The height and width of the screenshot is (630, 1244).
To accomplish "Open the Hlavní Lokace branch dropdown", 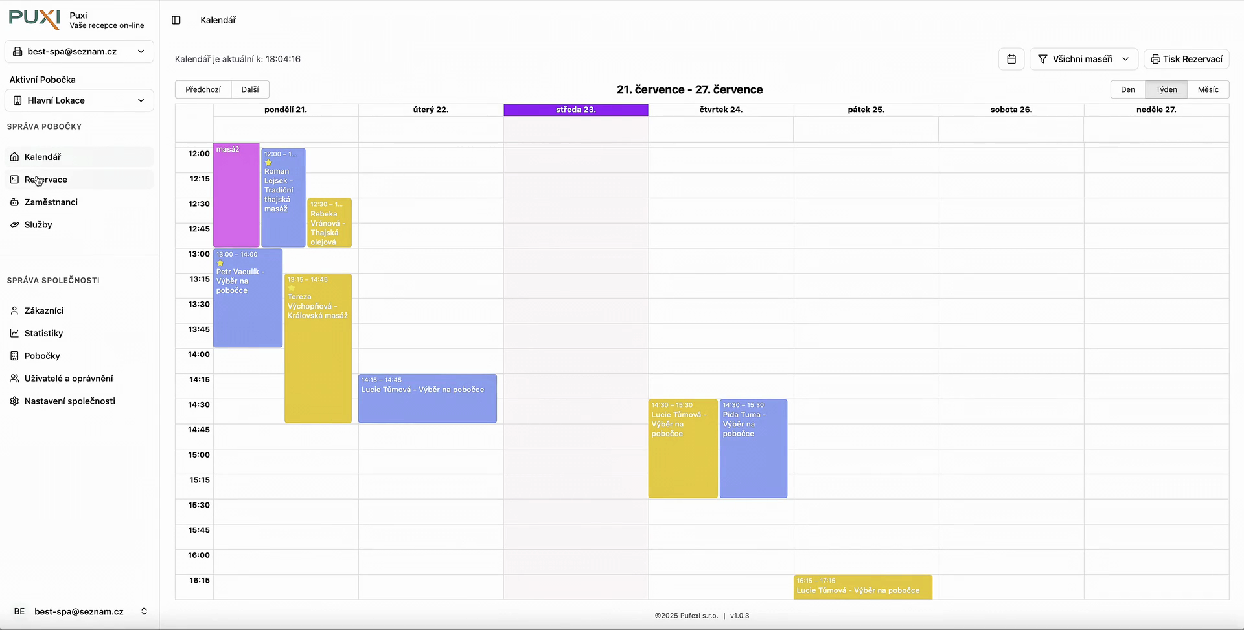I will coord(79,100).
